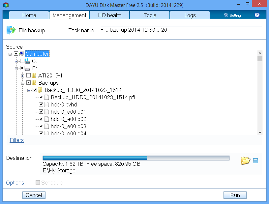Screen dimensions: 269x204
Task: Click the Backups folder icon
Action: pyautogui.click(x=34, y=83)
